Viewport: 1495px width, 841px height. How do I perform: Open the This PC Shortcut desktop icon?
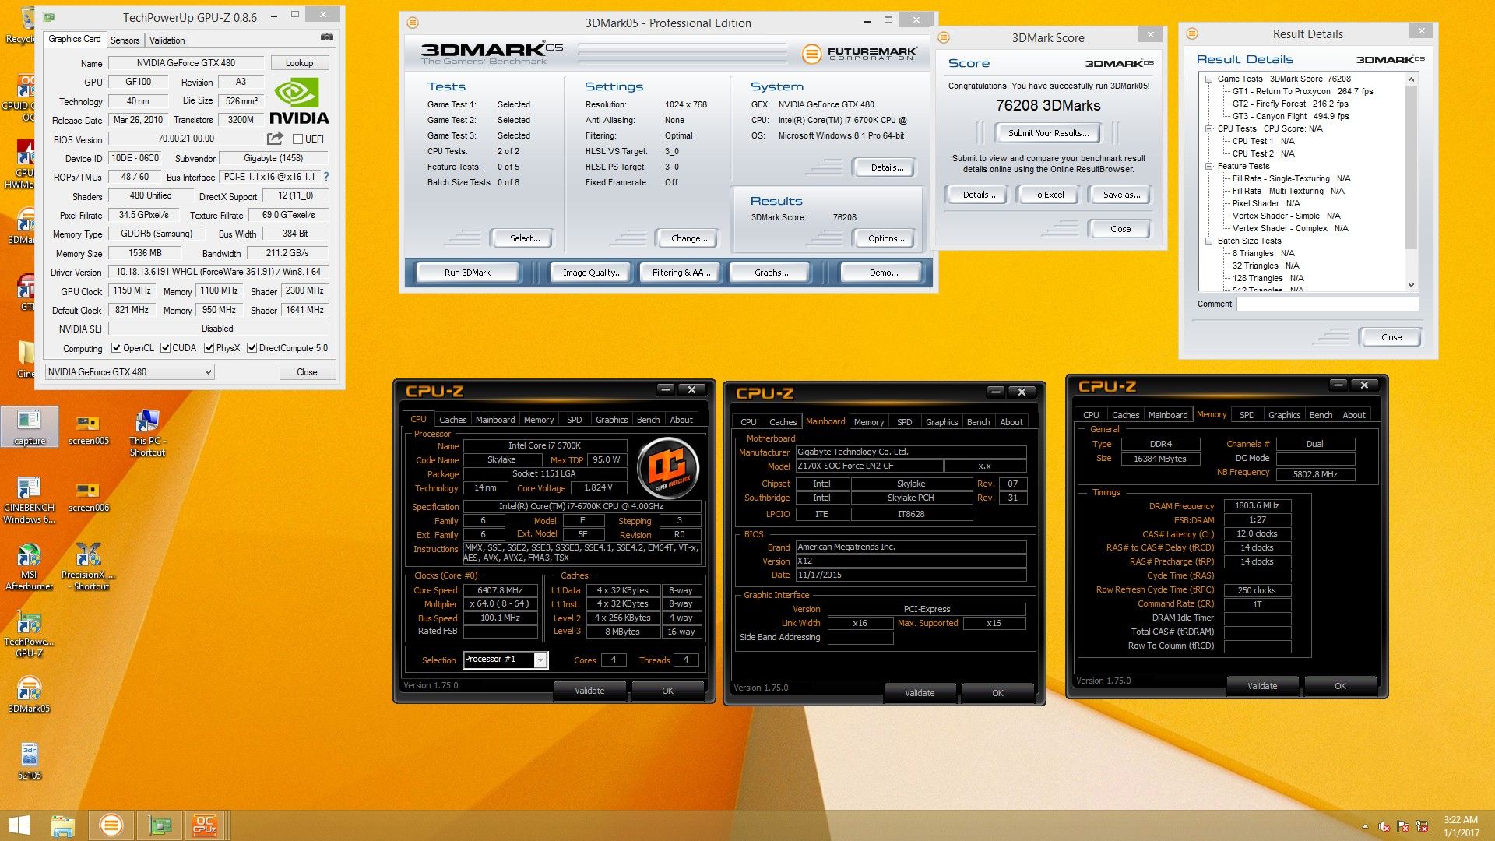pyautogui.click(x=147, y=432)
